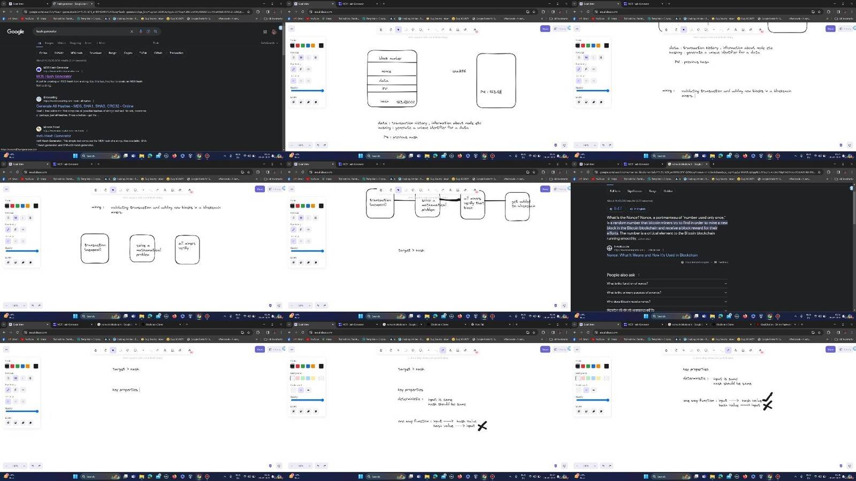856x481 pixels.
Task: Select Diamond tool in the block-number diagram frame
Action: (413, 29)
